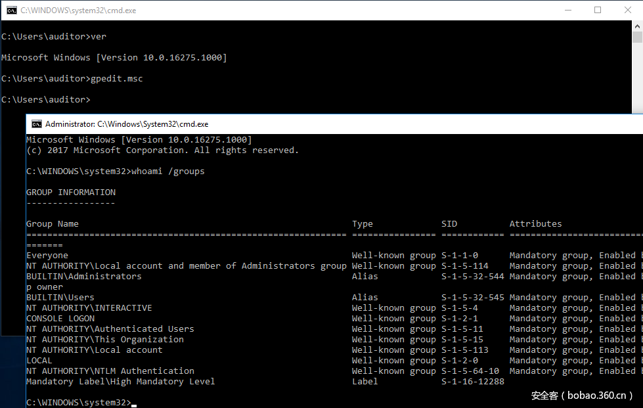This screenshot has width=643, height=408.
Task: Click the scroll-up arrow on the back cmd window
Action: [637, 26]
